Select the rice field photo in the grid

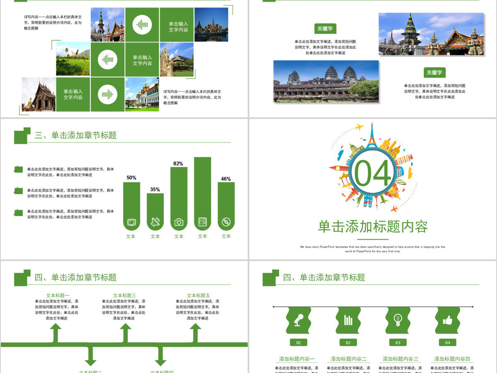pos(73,59)
